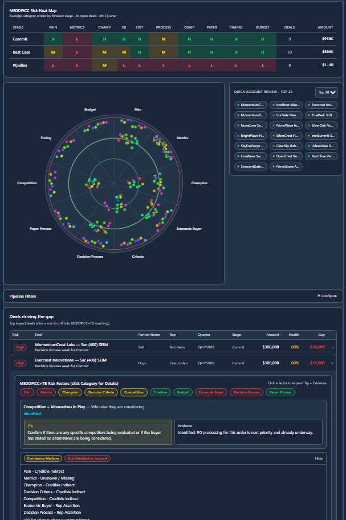Switch to the Timeline risk factor chip
The height and width of the screenshot is (520, 346).
coord(160,392)
